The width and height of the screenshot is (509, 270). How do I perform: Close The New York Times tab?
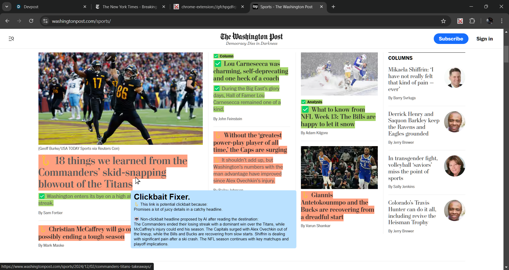(164, 7)
